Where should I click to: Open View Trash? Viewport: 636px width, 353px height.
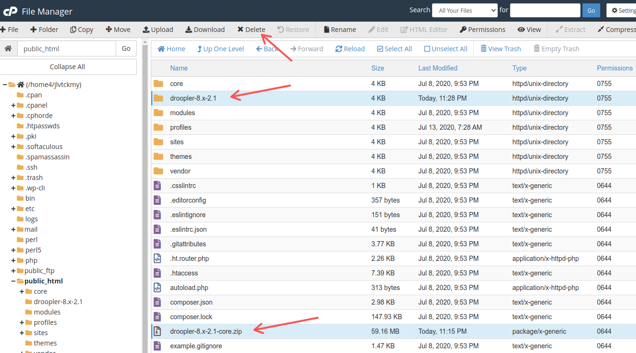point(501,49)
